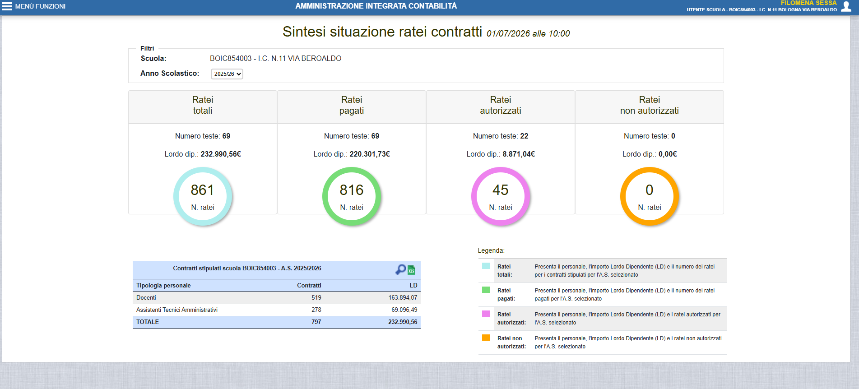This screenshot has height=389, width=859.
Task: Click the Assistenti Tecnici Amministrativi row
Action: pos(277,310)
